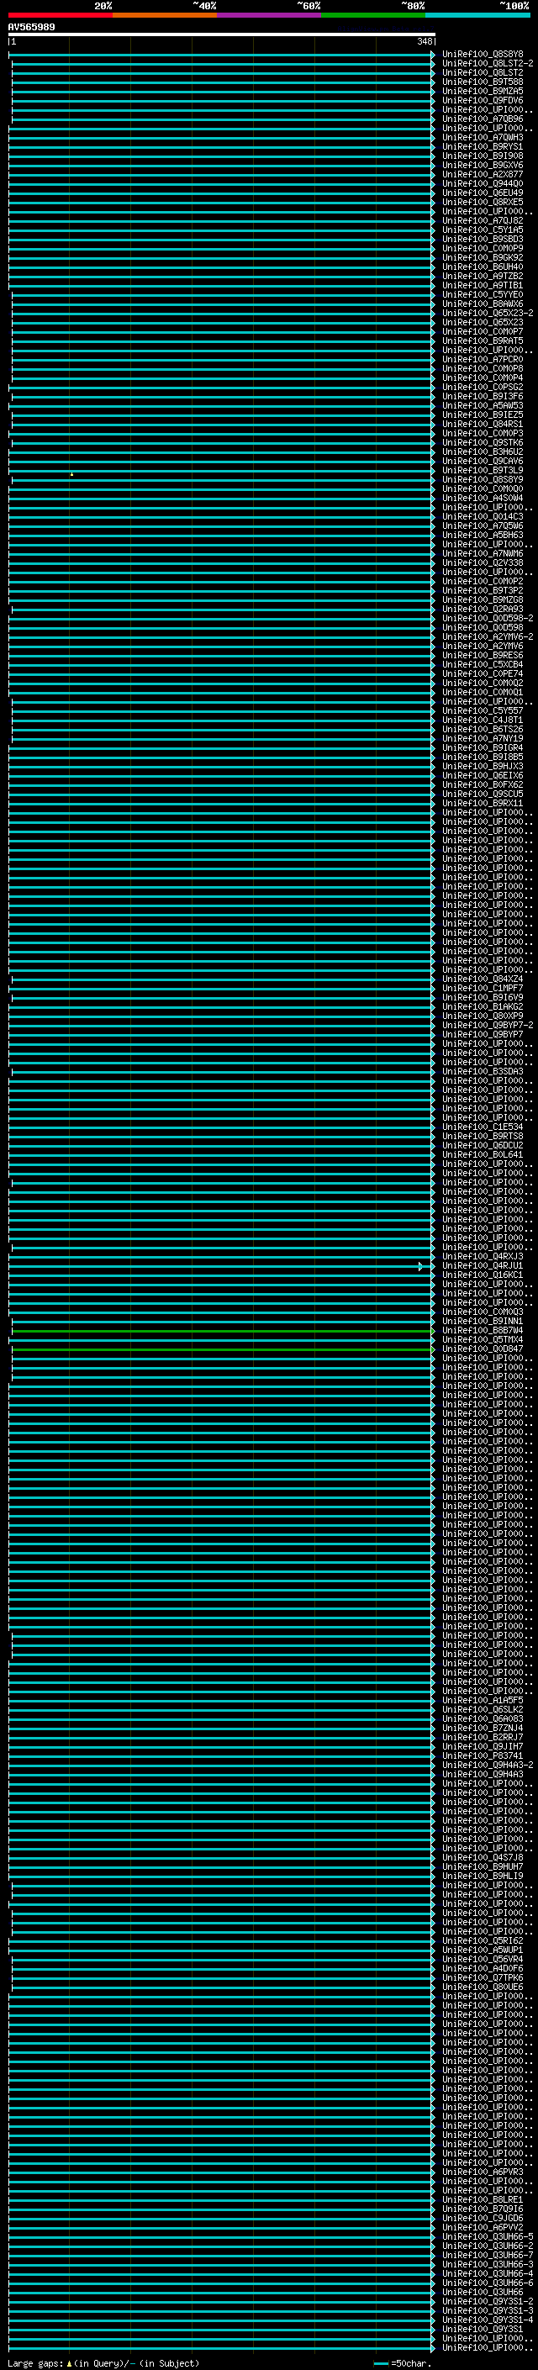Click the yellow gap marker on the B9T3L9 row
The image size is (538, 2370).
(x=71, y=474)
